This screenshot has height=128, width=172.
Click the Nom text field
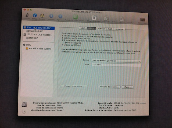tap(116, 65)
